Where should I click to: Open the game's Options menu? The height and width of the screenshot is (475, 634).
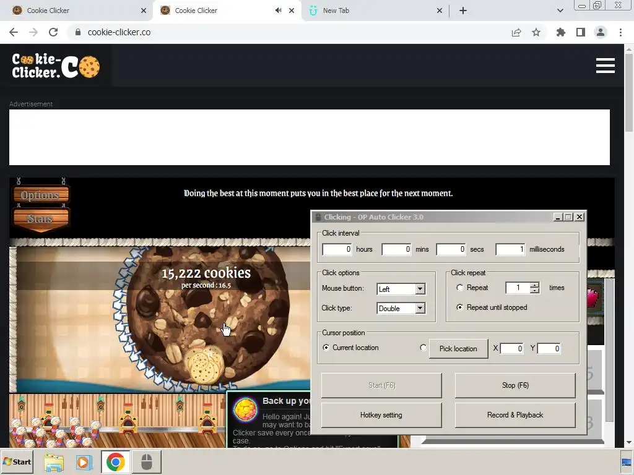click(x=40, y=195)
